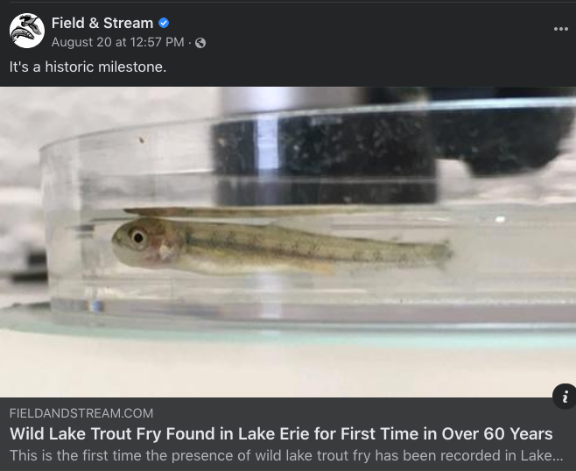The width and height of the screenshot is (576, 471).
Task: Click the Wild Lake Trout Fry headline
Action: pyautogui.click(x=281, y=434)
